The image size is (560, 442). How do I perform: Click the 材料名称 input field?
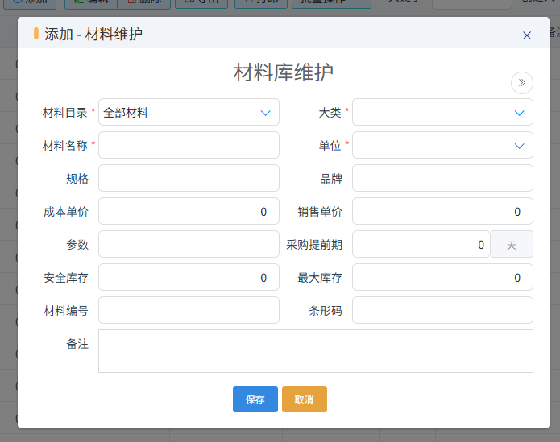(189, 145)
